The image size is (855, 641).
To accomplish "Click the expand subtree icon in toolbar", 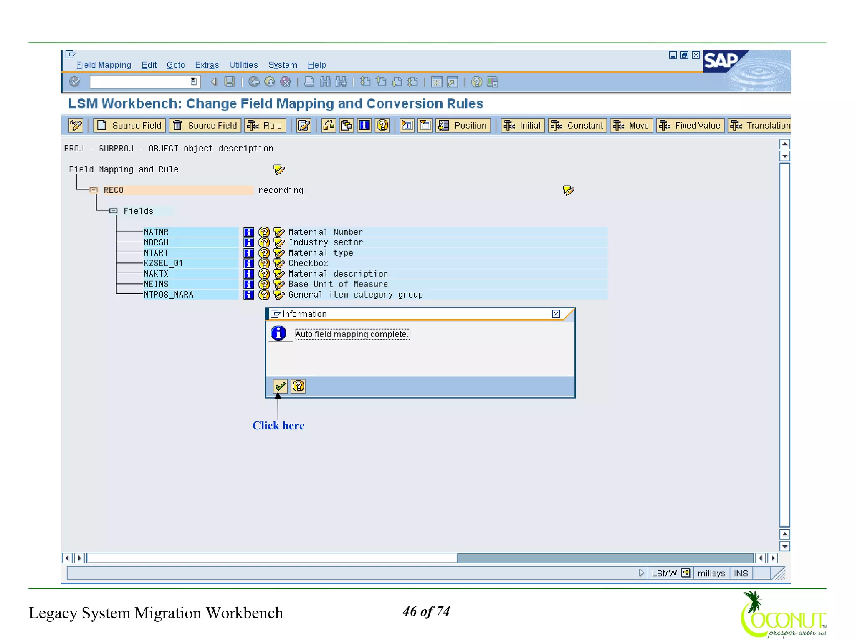I will pyautogui.click(x=407, y=125).
